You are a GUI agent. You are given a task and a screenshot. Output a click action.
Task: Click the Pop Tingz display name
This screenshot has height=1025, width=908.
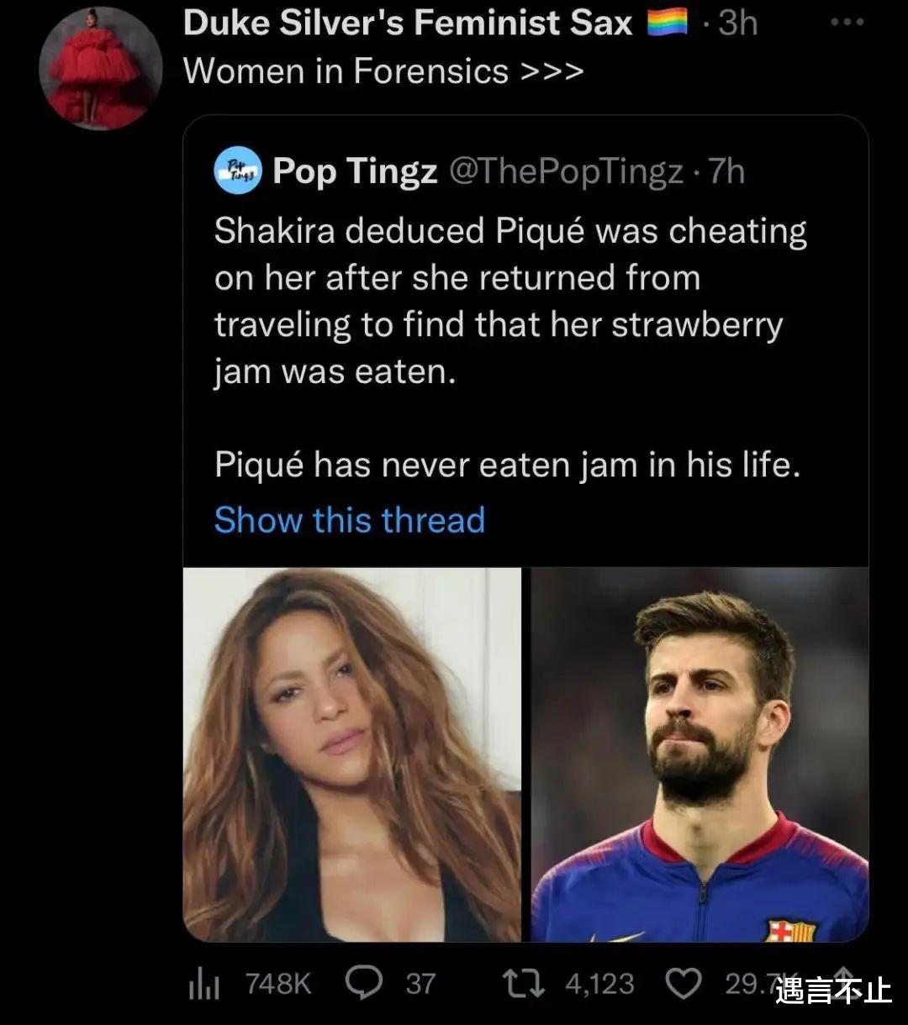pos(355,171)
